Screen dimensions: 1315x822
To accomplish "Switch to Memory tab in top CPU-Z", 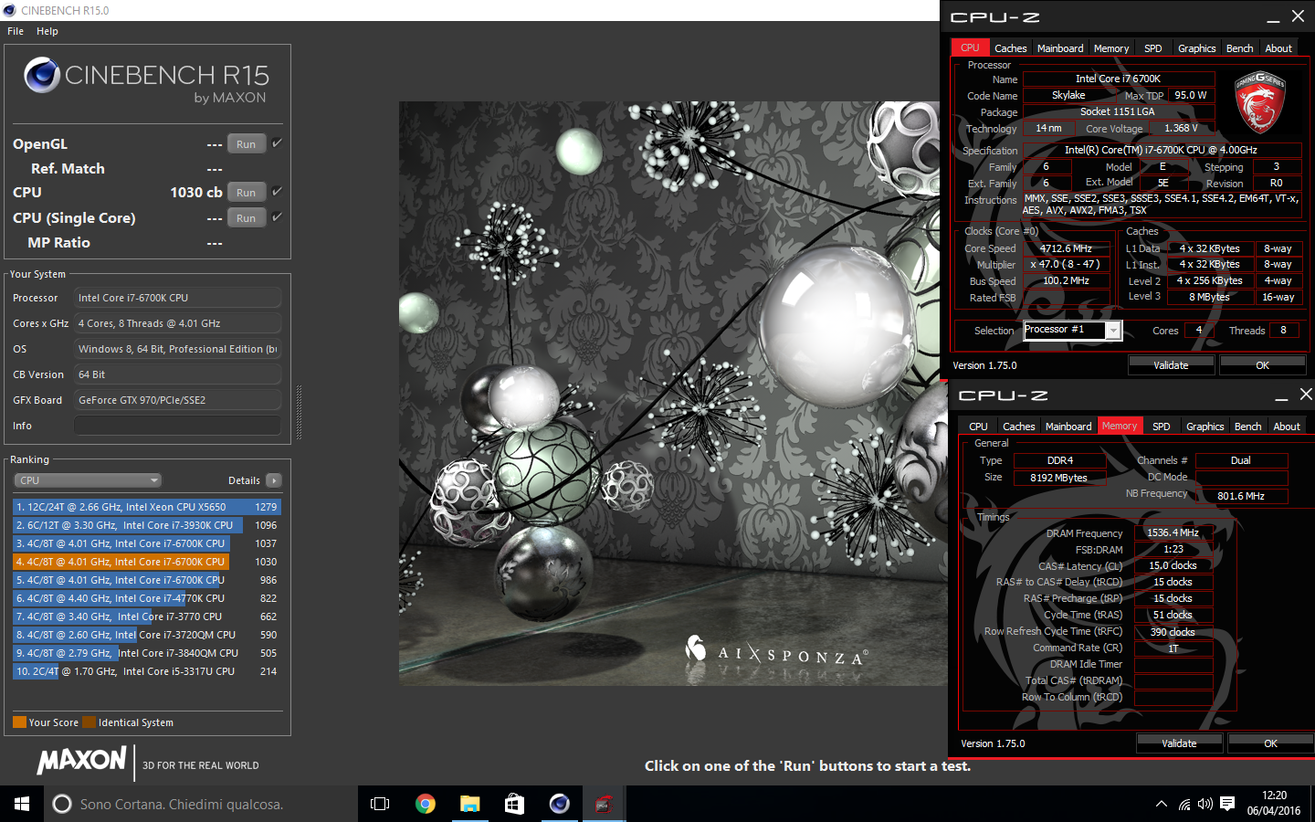I will click(x=1111, y=48).
